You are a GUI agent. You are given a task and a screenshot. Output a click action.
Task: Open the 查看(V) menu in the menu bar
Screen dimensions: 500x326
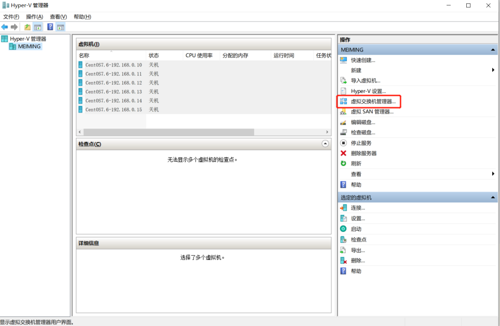click(58, 17)
